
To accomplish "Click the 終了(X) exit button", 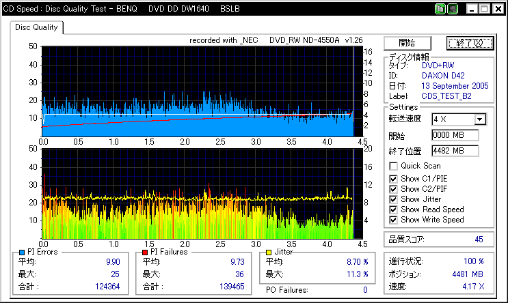I will (x=470, y=43).
